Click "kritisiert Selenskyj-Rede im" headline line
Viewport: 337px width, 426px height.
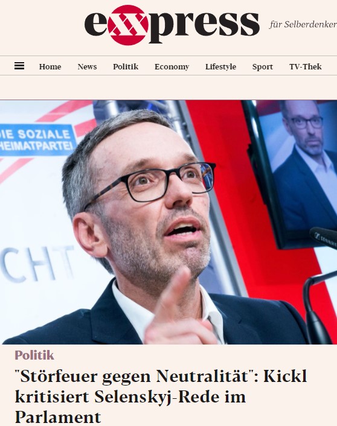coord(130,397)
